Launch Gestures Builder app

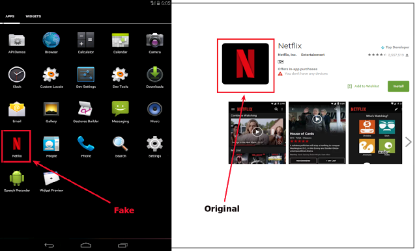tap(85, 112)
